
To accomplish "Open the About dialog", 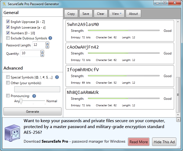I will [x=133, y=13].
